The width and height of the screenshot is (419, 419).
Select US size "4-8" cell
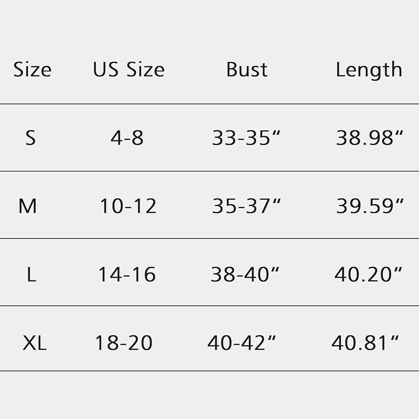coord(127,137)
